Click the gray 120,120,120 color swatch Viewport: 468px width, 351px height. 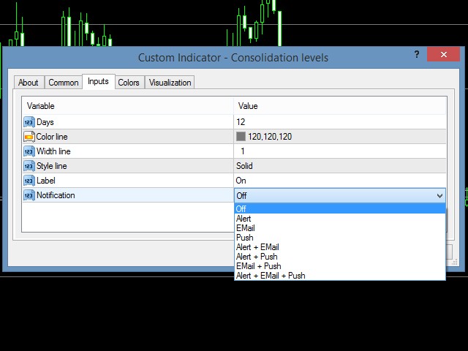[241, 137]
